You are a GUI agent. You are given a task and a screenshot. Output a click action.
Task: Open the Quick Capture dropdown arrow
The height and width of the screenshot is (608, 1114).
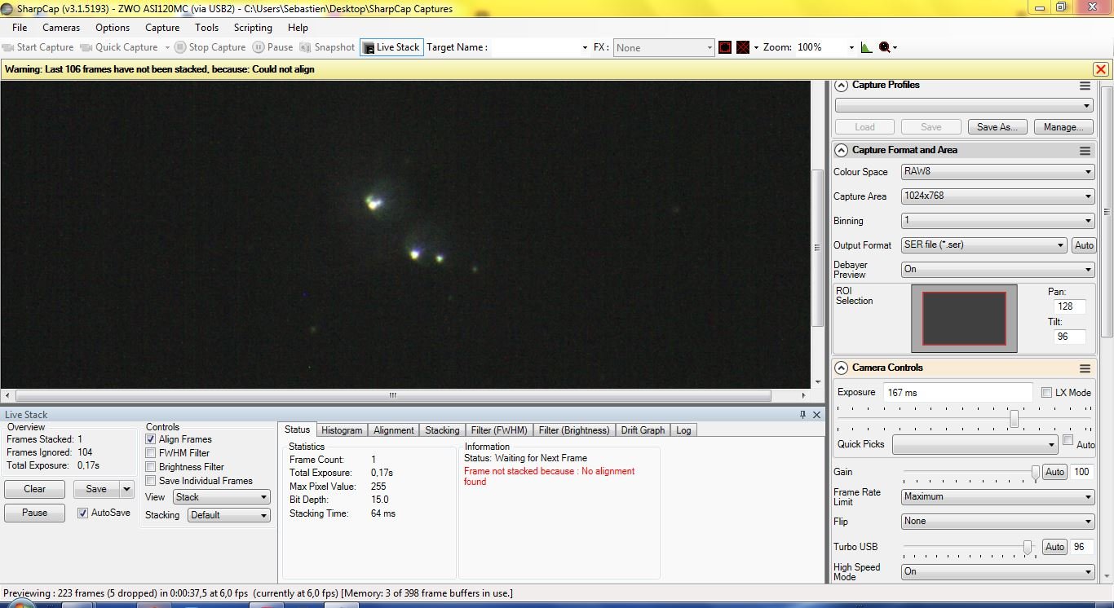(167, 47)
